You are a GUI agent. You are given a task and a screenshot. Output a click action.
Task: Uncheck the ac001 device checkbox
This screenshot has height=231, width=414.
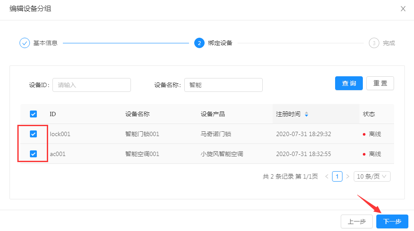[x=33, y=154]
